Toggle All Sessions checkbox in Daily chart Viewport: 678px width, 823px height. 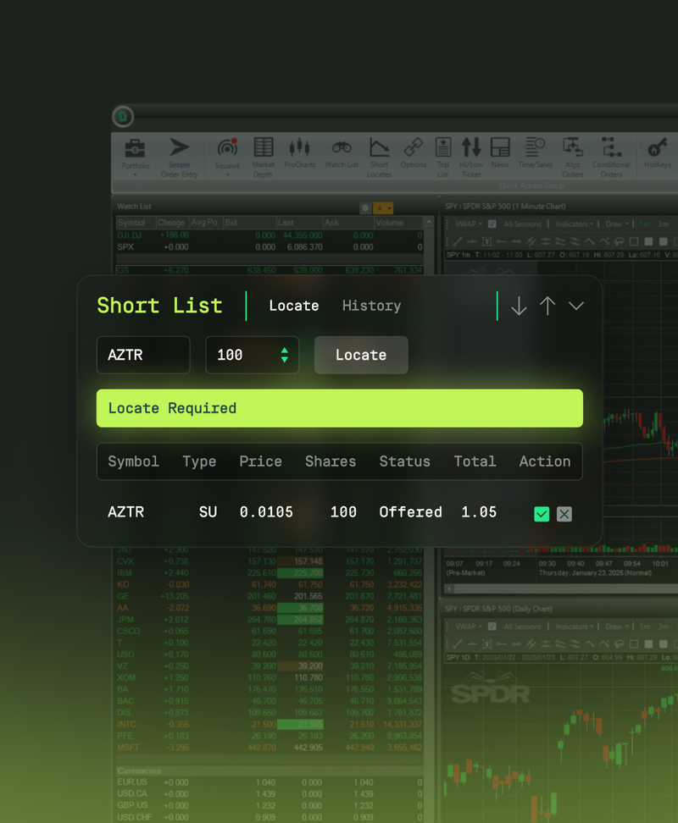tap(492, 627)
